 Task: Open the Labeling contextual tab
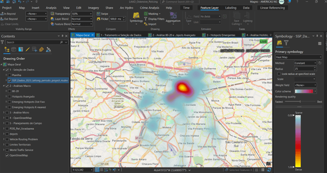[231, 8]
